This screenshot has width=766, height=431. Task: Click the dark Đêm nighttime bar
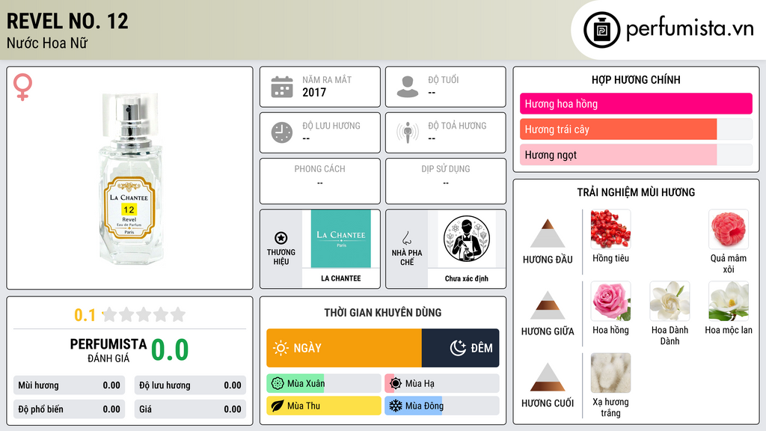tap(461, 348)
